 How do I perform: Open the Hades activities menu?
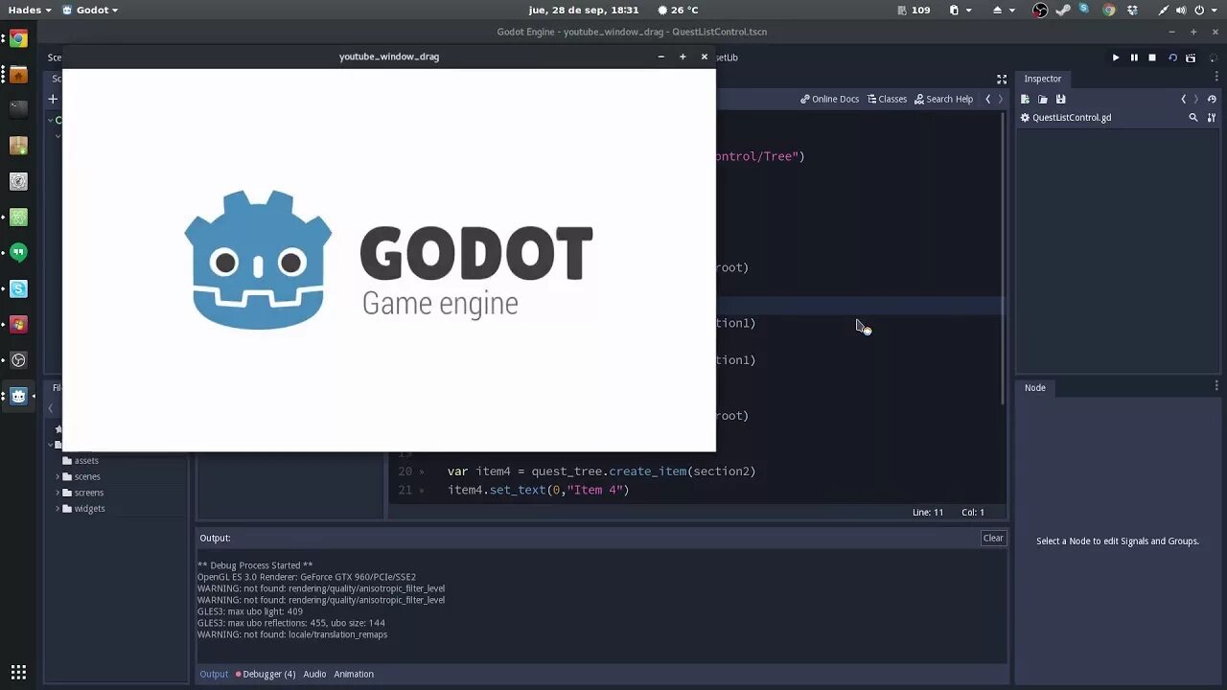pyautogui.click(x=29, y=10)
